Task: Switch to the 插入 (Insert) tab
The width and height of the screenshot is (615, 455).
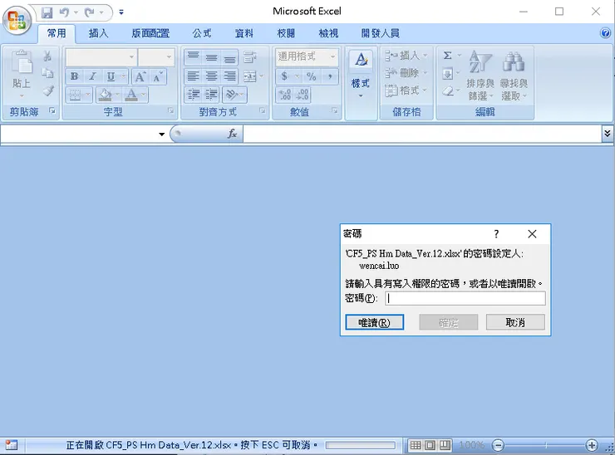Action: [98, 33]
